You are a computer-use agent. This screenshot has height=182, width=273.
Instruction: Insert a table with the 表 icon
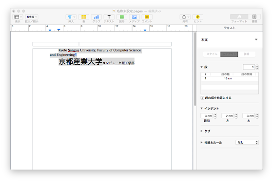click(x=83, y=17)
